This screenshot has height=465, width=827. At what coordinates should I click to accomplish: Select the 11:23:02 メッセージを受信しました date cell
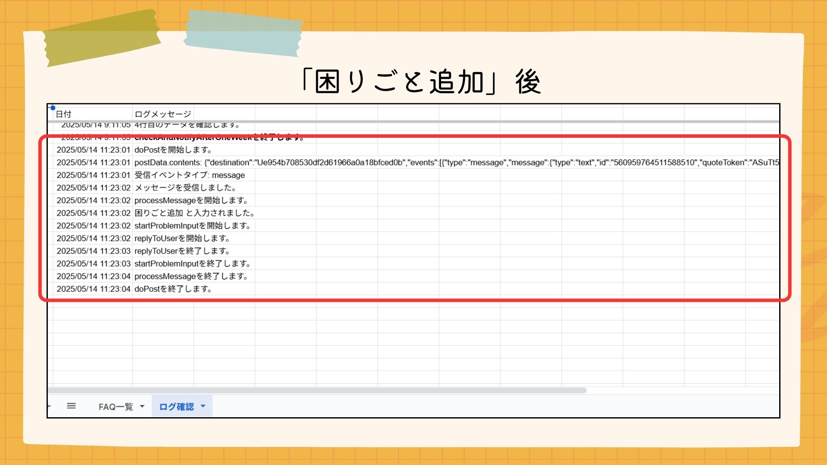pos(93,188)
